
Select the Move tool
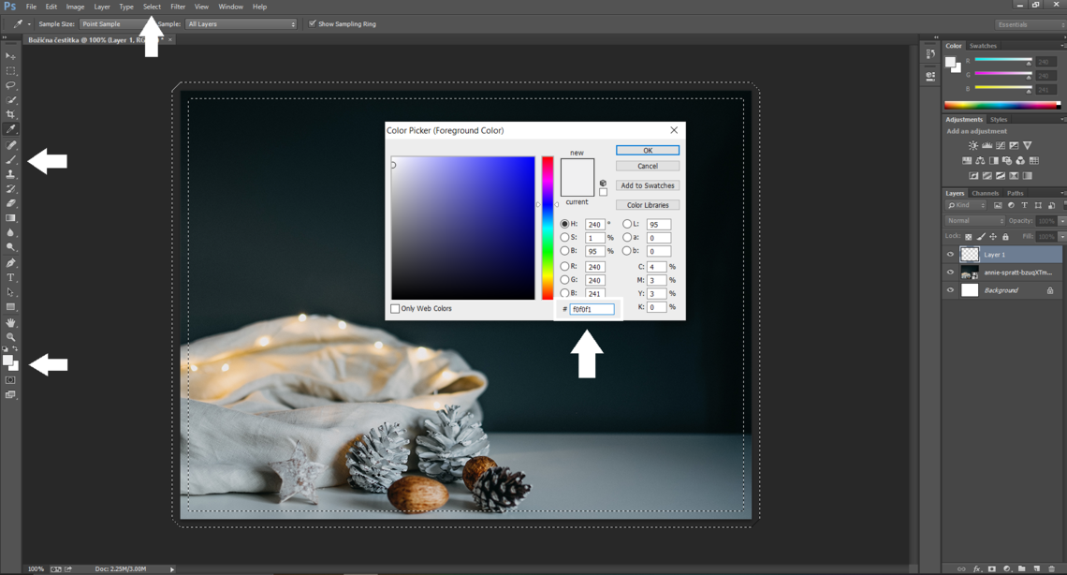[10, 56]
